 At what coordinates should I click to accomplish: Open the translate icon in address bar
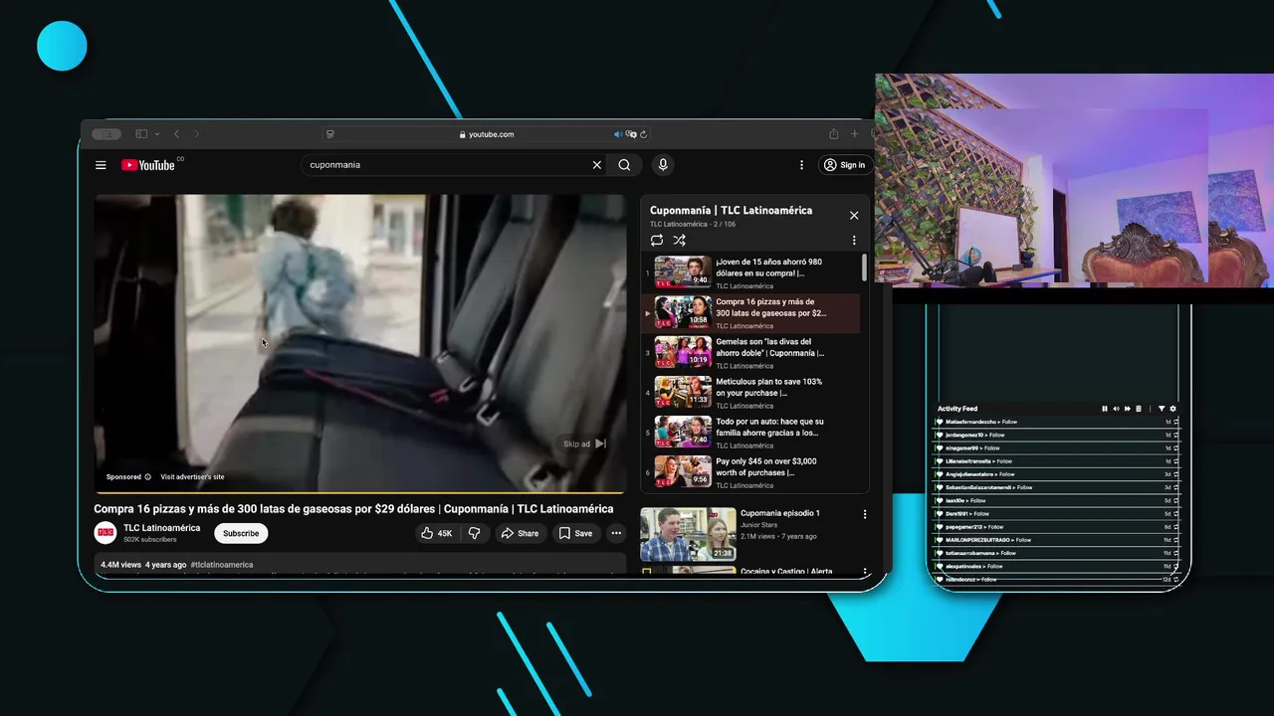pos(630,134)
